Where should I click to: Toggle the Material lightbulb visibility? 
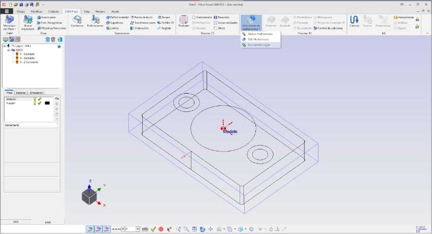click(x=35, y=99)
